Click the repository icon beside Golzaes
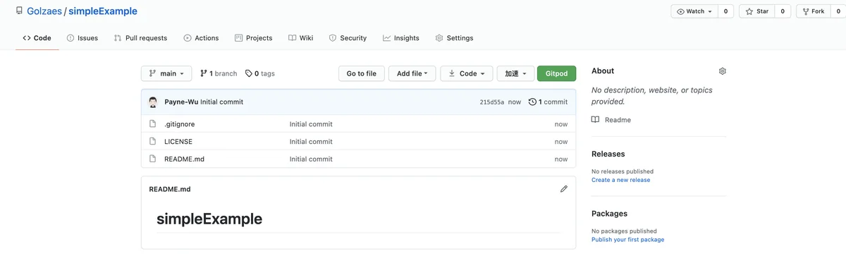 [19, 11]
